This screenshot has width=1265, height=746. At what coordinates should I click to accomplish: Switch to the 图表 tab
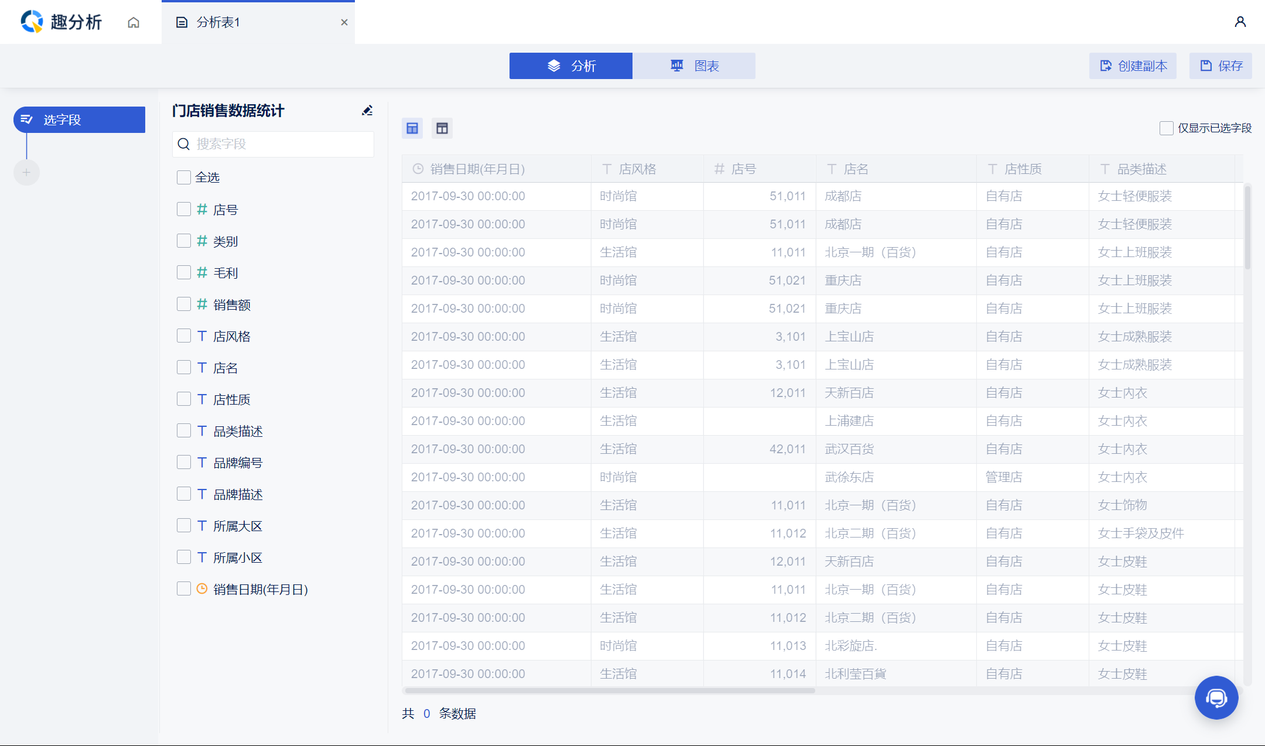tap(694, 66)
